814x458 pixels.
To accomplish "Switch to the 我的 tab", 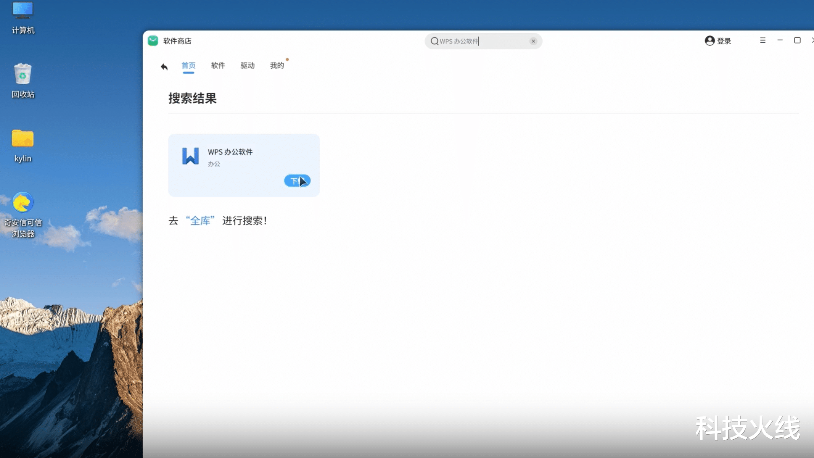I will click(277, 66).
